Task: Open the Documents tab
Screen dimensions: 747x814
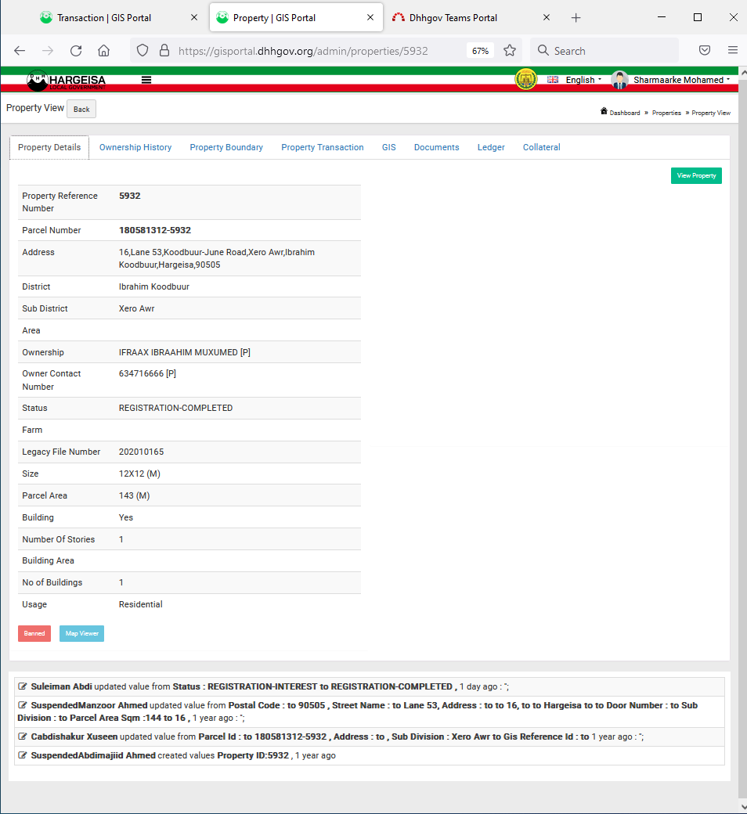Action: click(436, 147)
